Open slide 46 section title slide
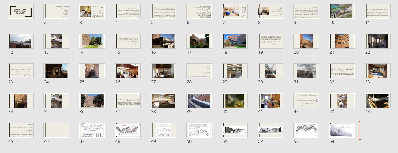Screen dimensions: 398x153 tap(56, 130)
